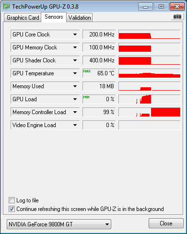Screen dimensions: 187x234
Task: Maximize the GPU-Z window
Action: tap(161, 7)
